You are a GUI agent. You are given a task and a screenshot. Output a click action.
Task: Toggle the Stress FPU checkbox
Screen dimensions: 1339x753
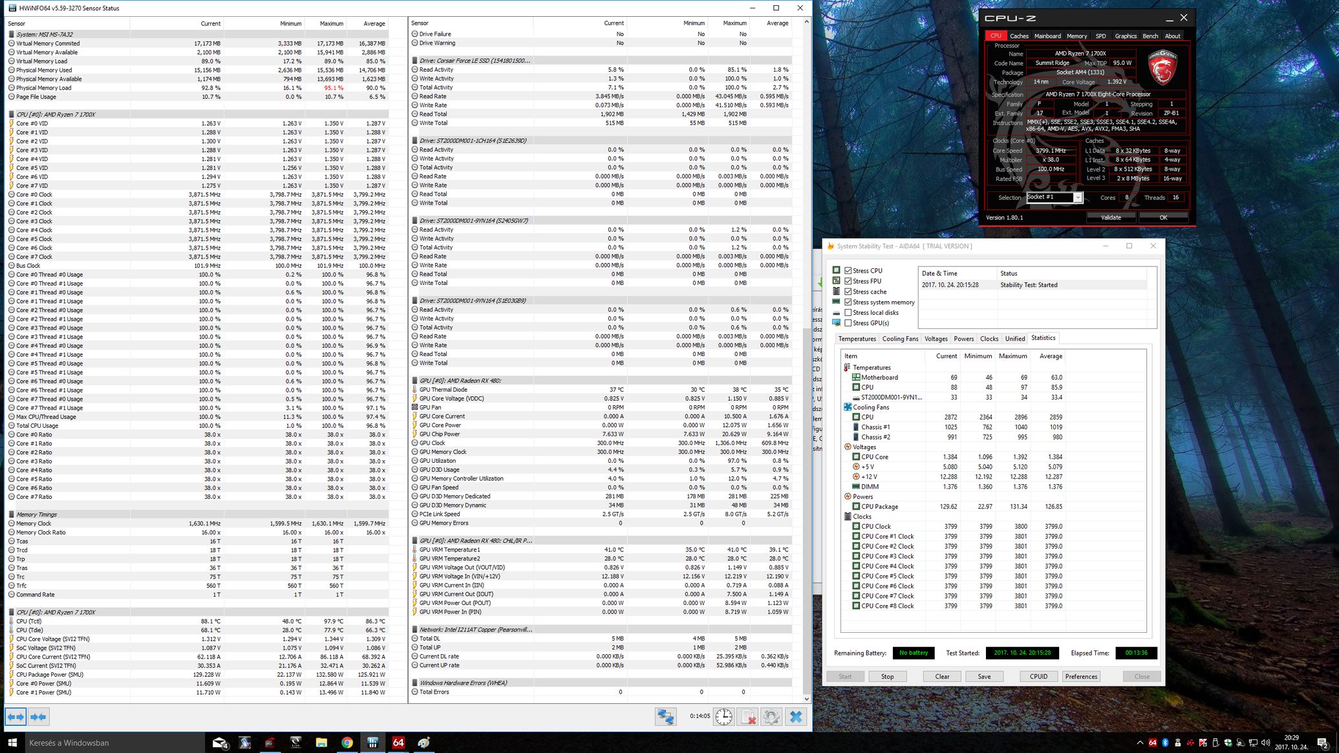(848, 281)
